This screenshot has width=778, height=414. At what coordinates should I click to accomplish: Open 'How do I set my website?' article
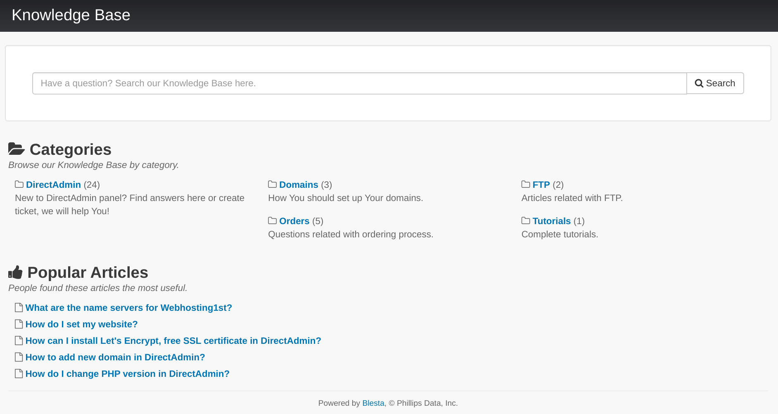81,324
